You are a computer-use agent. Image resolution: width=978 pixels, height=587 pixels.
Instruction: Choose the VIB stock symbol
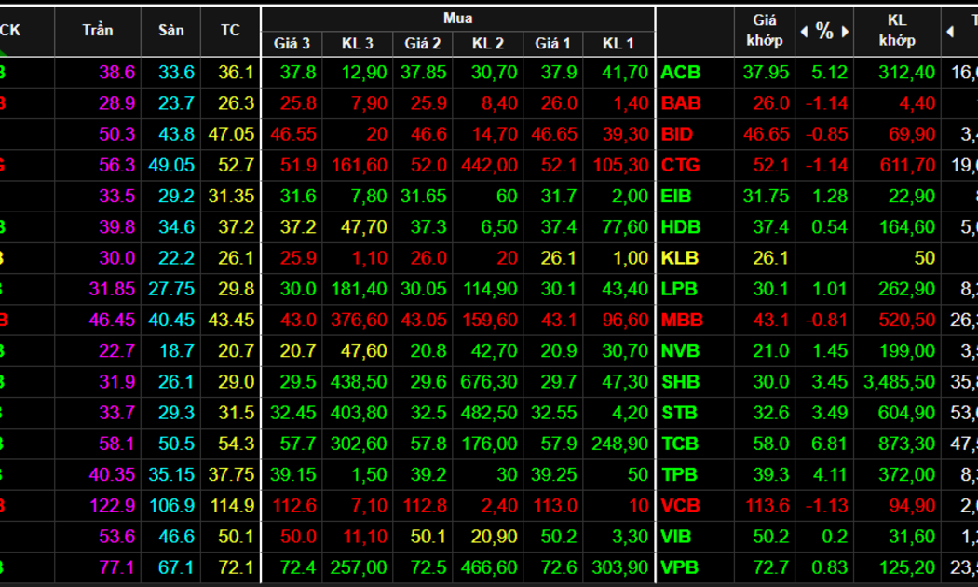coord(676,537)
